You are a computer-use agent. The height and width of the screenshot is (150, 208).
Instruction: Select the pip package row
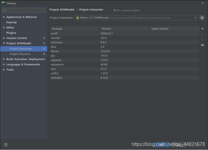(125, 55)
